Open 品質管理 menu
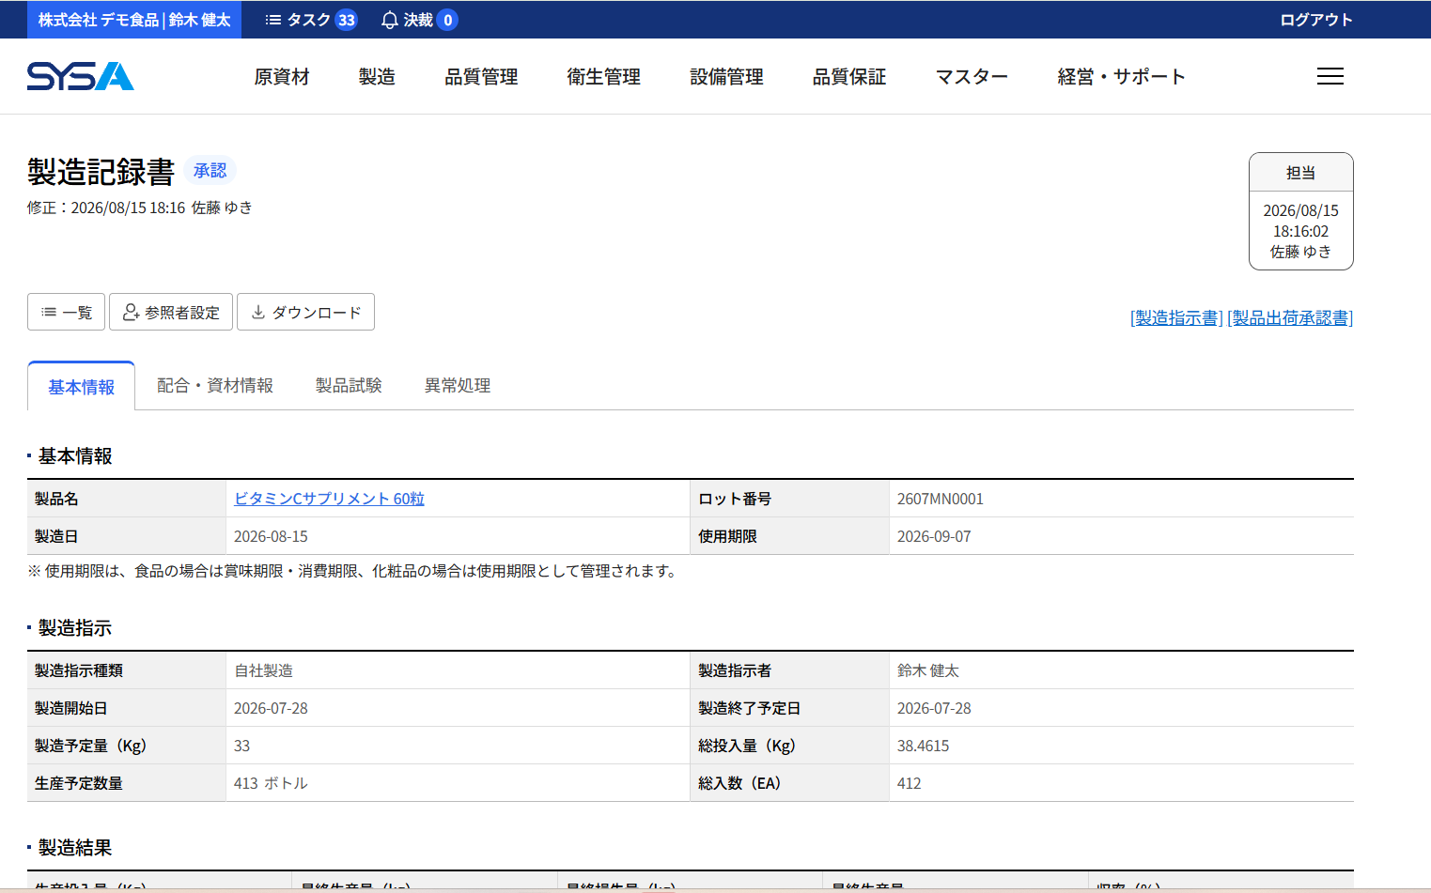1431x893 pixels. pos(481,77)
